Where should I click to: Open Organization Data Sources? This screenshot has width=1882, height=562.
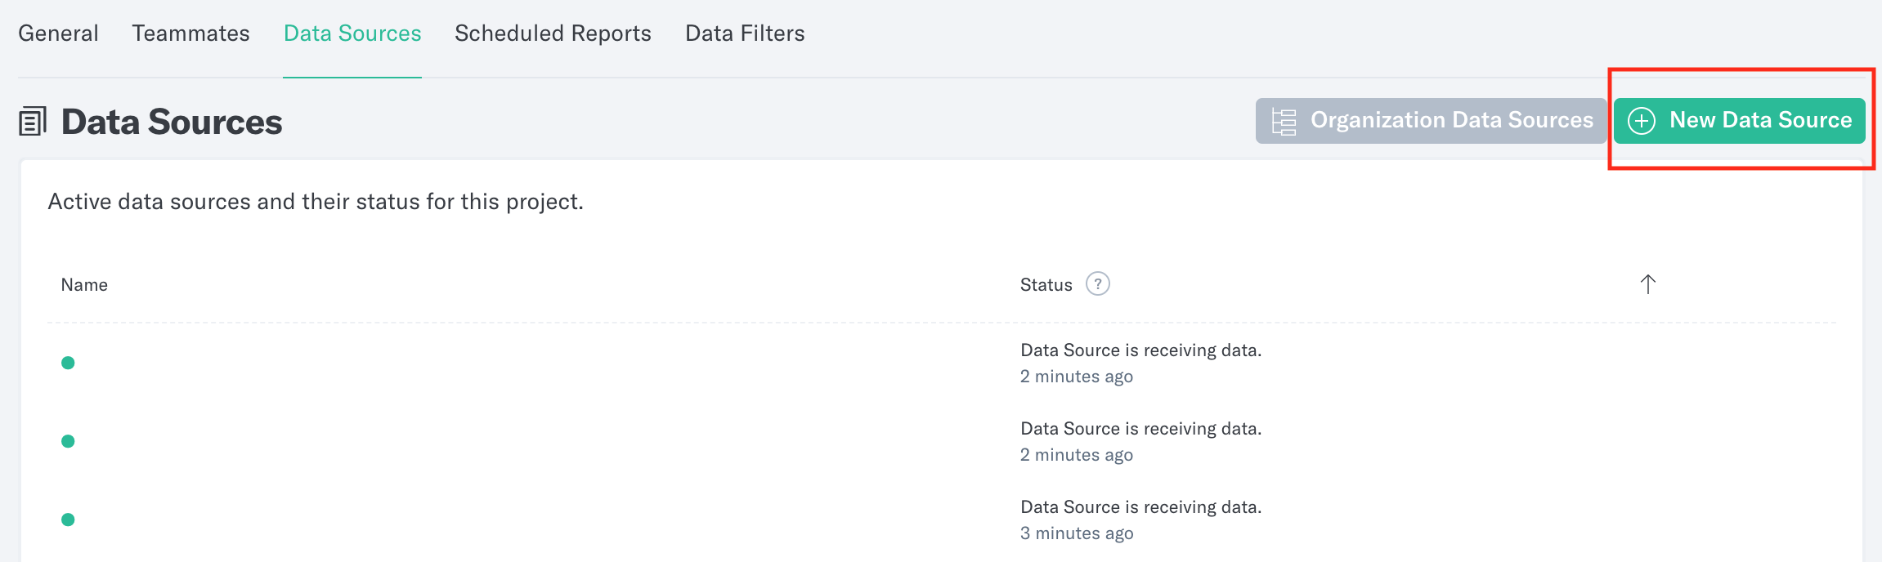click(1430, 119)
